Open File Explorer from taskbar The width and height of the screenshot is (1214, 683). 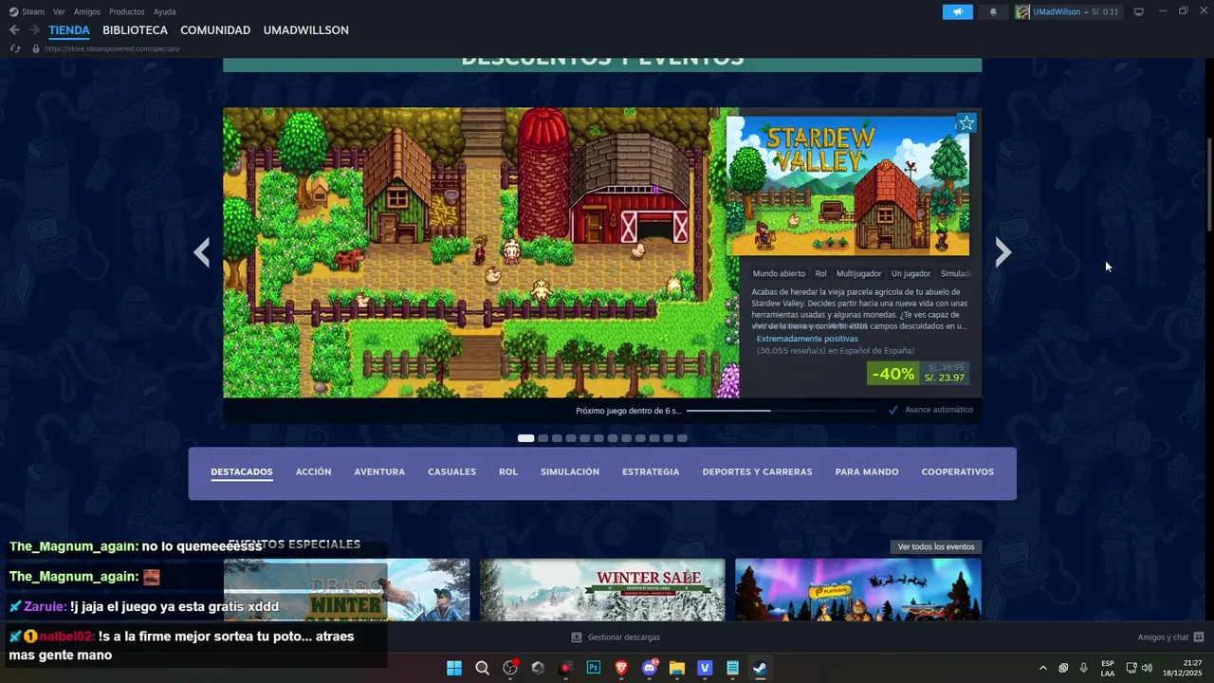[x=677, y=668]
